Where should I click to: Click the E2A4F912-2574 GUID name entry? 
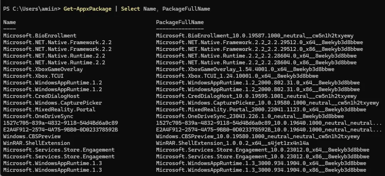click(60, 130)
